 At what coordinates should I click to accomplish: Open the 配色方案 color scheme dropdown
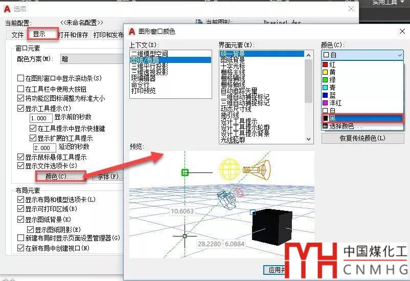click(92, 59)
